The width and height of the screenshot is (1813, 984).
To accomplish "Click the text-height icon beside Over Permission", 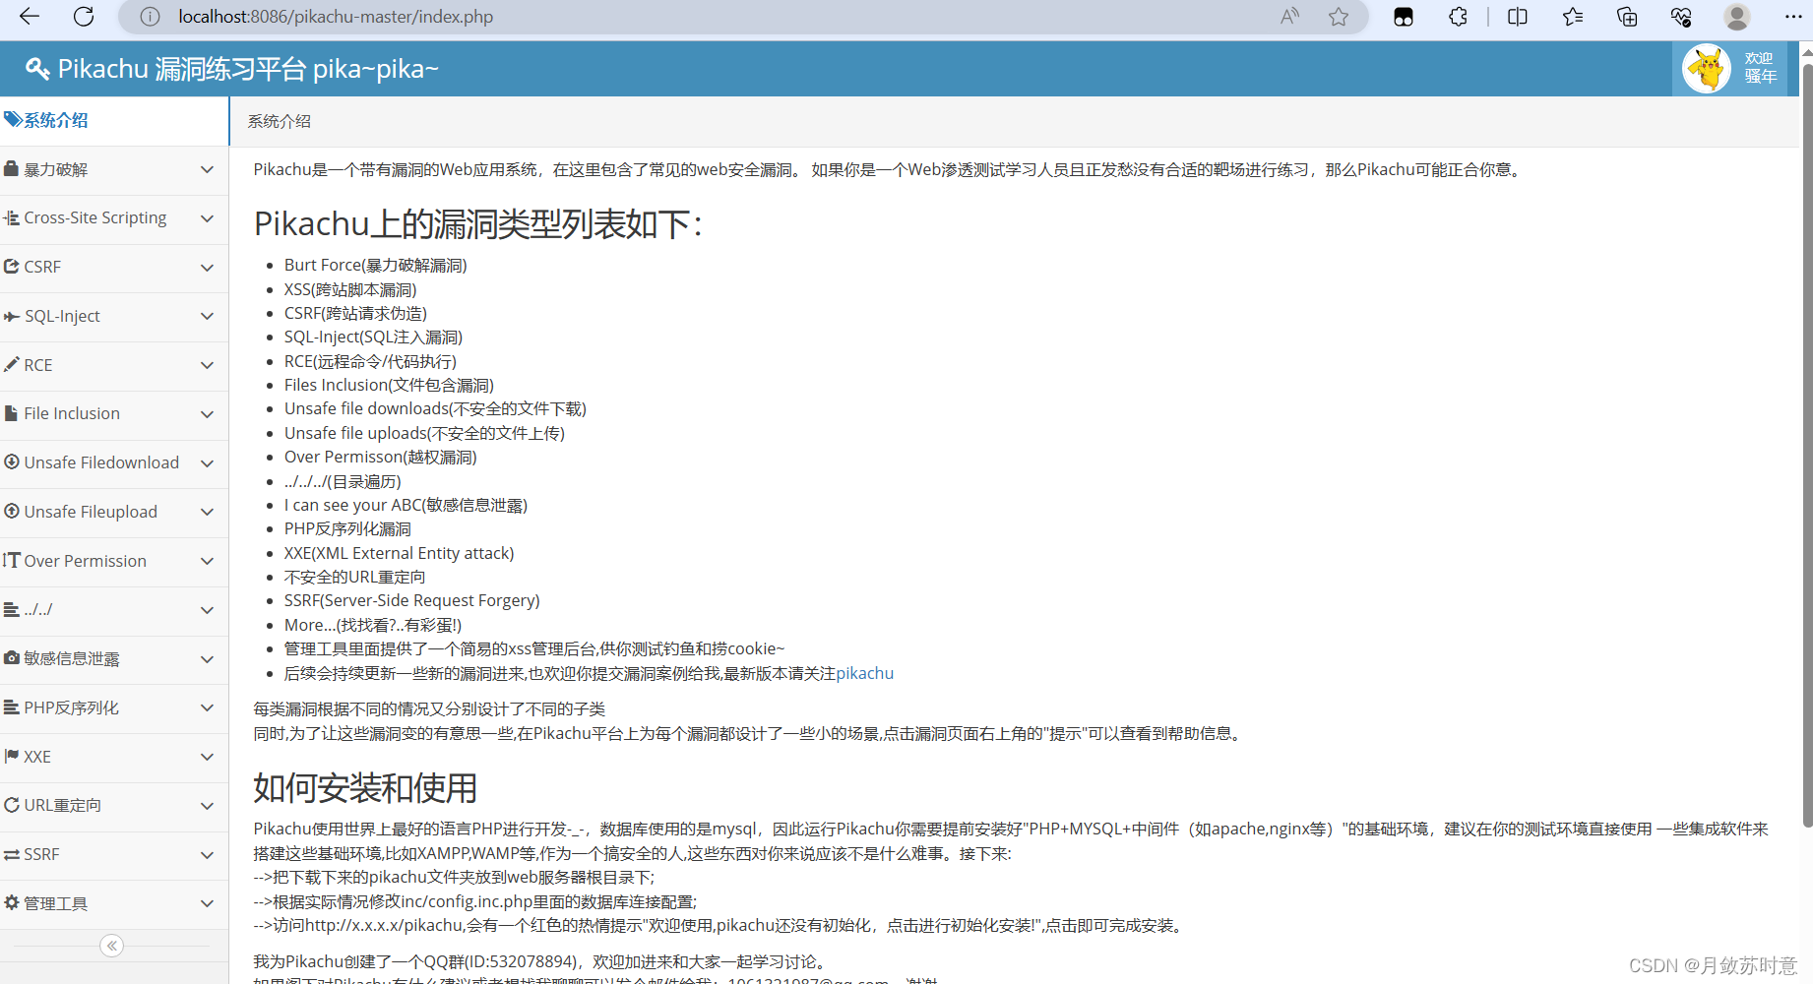I will pos(12,560).
